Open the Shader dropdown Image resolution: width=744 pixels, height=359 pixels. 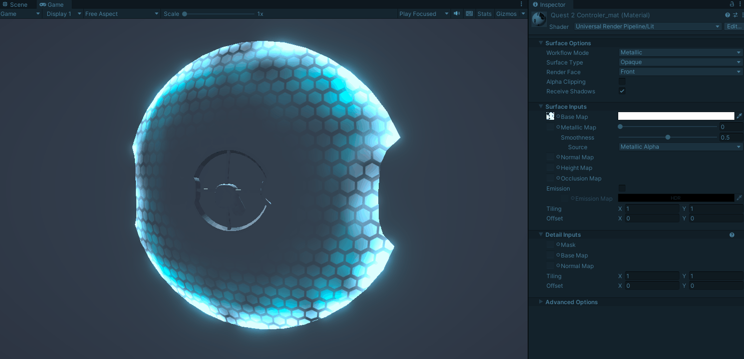(648, 26)
